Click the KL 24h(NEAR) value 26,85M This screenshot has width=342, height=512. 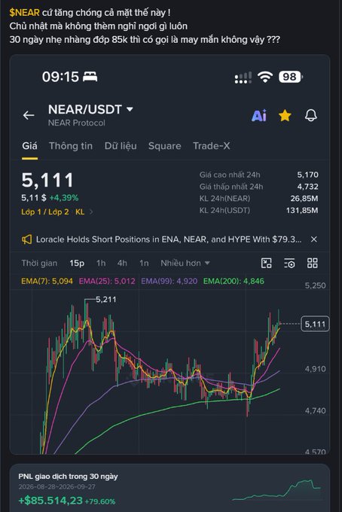click(x=304, y=199)
